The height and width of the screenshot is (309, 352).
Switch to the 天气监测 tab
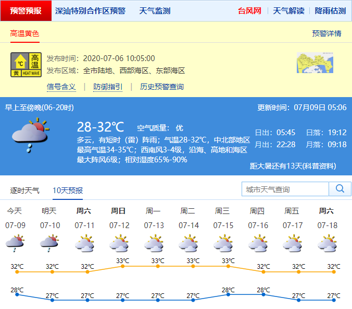155,11
